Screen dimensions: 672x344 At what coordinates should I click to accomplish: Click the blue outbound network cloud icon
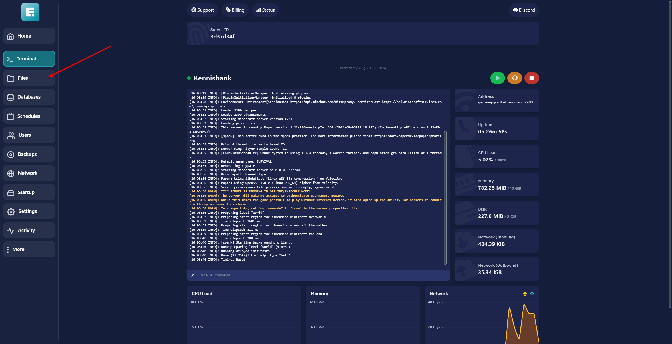coord(532,294)
